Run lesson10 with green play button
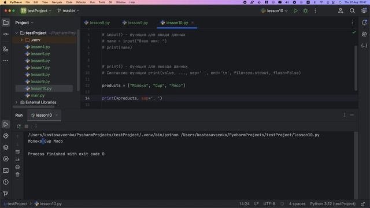The image size is (370, 208). (x=295, y=10)
